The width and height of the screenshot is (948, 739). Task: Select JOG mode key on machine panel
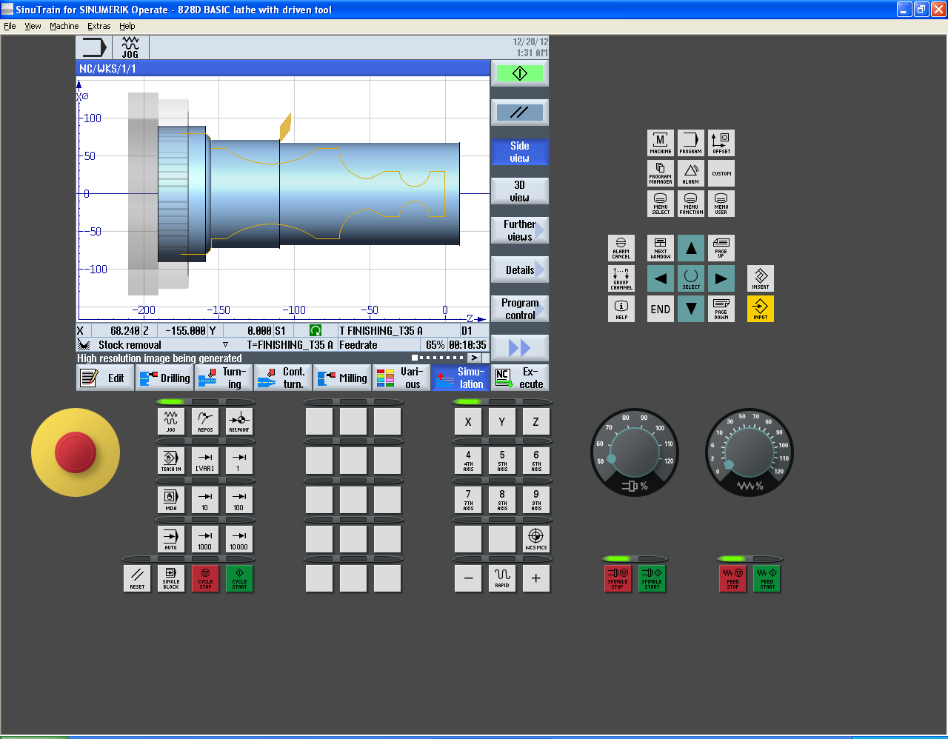(x=171, y=421)
